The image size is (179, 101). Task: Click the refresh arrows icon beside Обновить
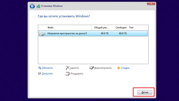click(40, 68)
